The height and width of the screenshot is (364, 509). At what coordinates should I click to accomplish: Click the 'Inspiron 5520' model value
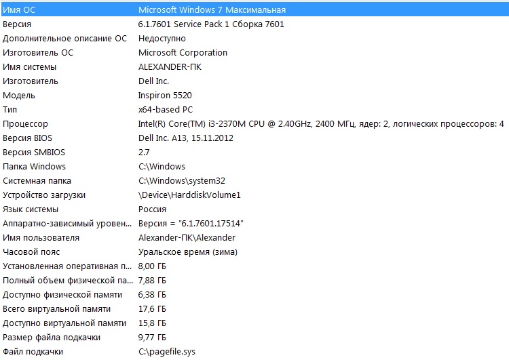(165, 96)
